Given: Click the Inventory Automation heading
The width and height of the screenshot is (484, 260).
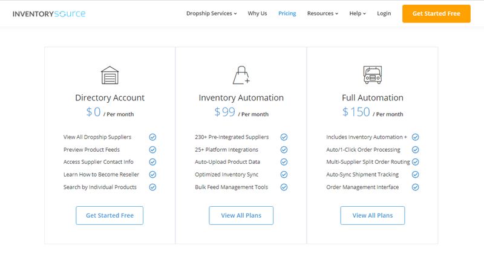Looking at the screenshot, I should pos(241,98).
